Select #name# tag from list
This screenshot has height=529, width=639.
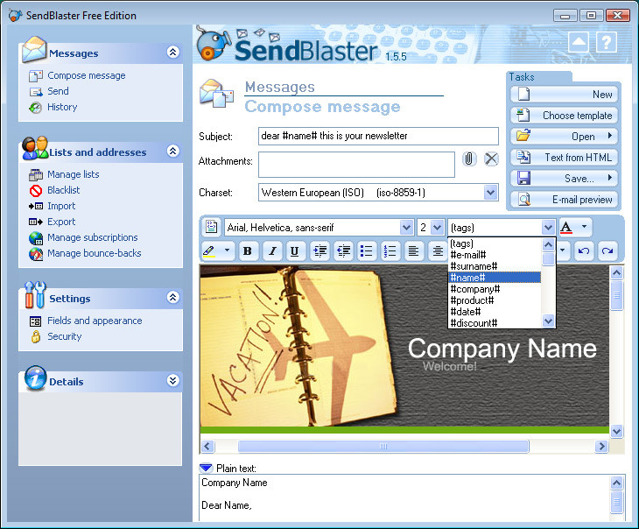tap(495, 278)
